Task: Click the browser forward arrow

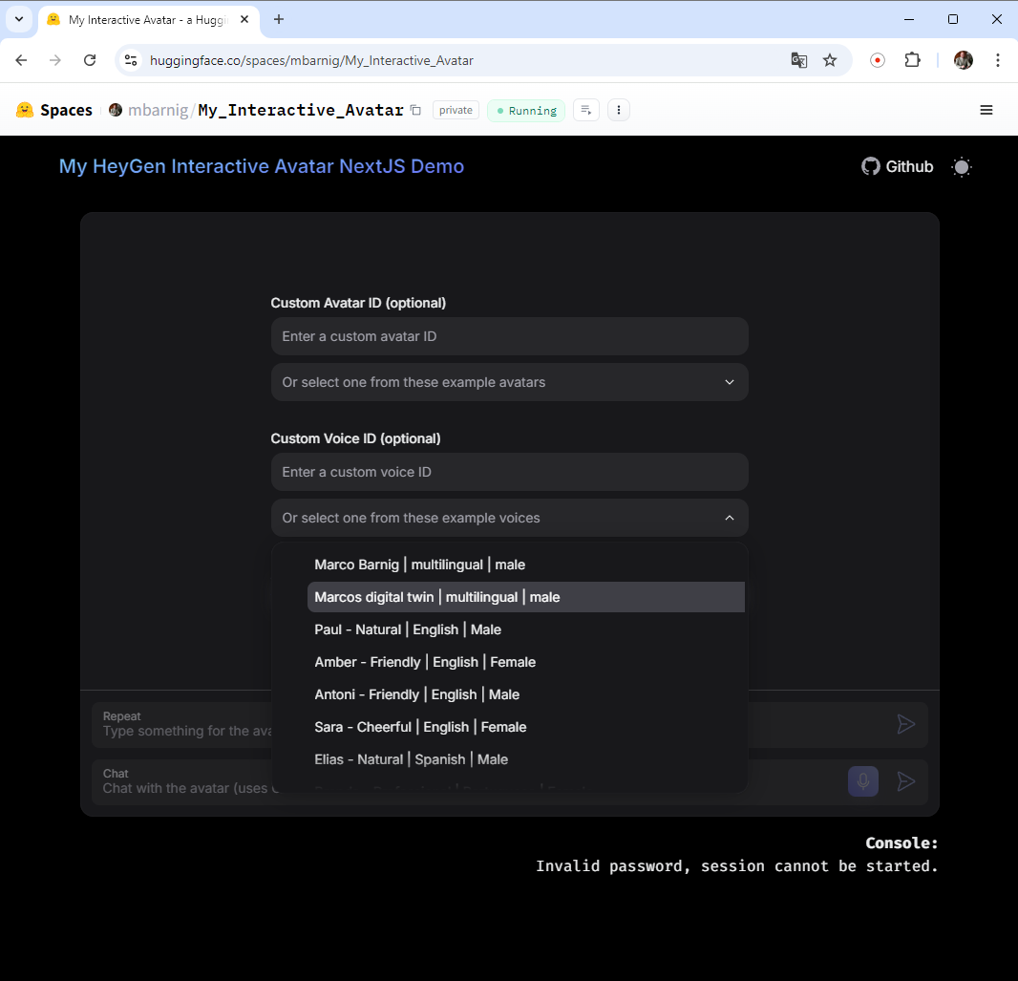Action: (55, 60)
